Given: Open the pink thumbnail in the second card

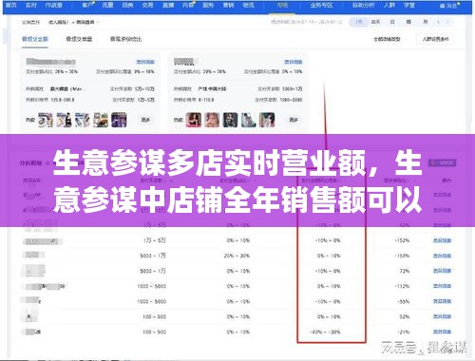Looking at the screenshot, I should 212,120.
